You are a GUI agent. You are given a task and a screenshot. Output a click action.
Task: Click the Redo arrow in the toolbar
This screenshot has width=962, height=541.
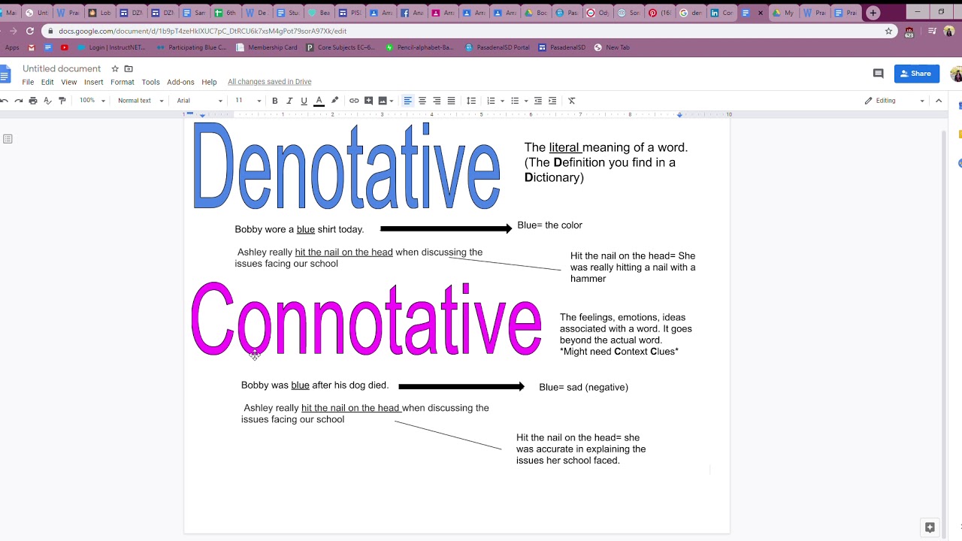click(x=18, y=101)
